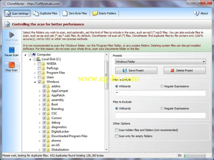The height and width of the screenshot is (160, 214).
Task: Check the Users folder checkbox
Action: click(x=39, y=77)
